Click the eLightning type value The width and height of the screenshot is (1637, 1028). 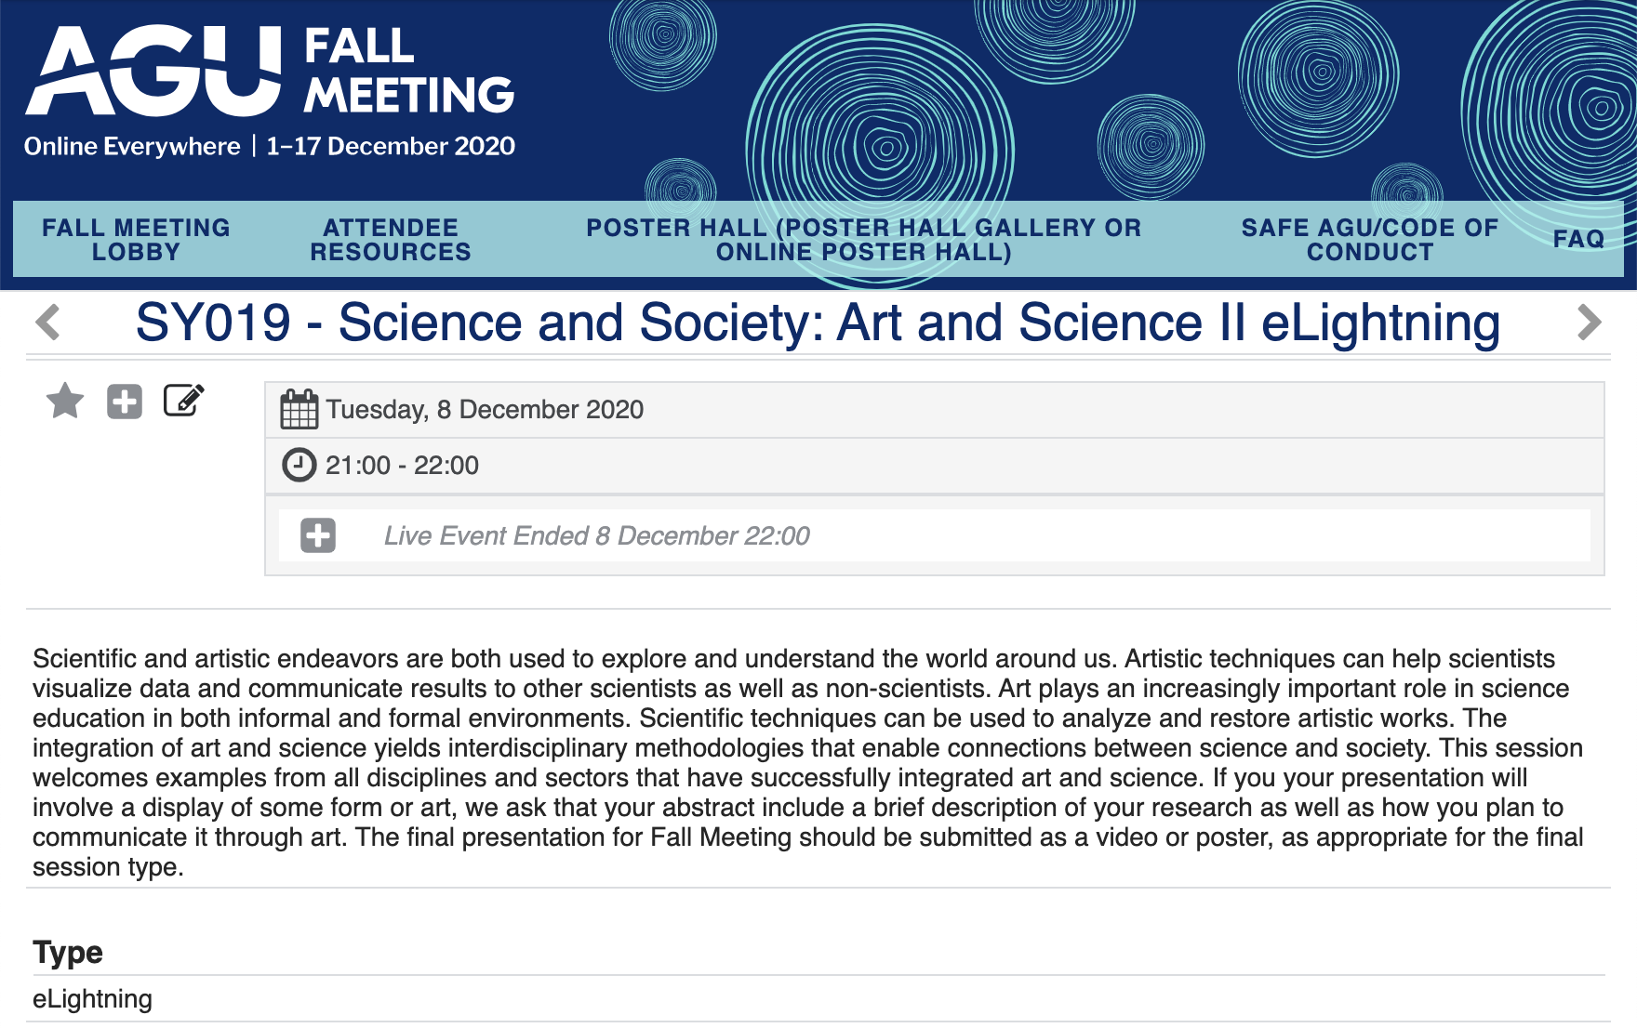pyautogui.click(x=92, y=999)
